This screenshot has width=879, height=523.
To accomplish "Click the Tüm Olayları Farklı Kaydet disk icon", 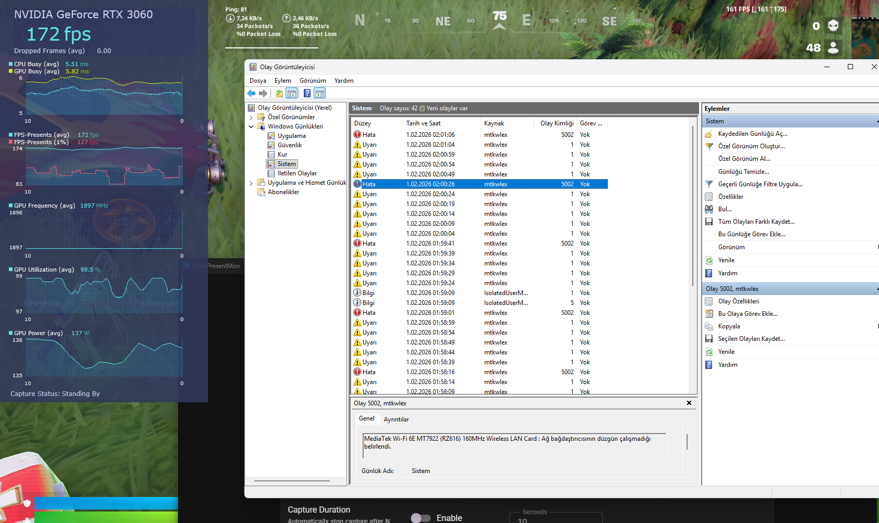I will (x=708, y=222).
